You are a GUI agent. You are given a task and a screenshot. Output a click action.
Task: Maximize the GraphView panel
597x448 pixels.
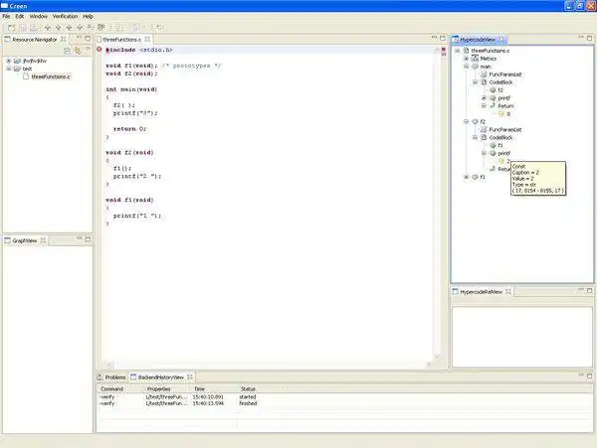(88, 239)
